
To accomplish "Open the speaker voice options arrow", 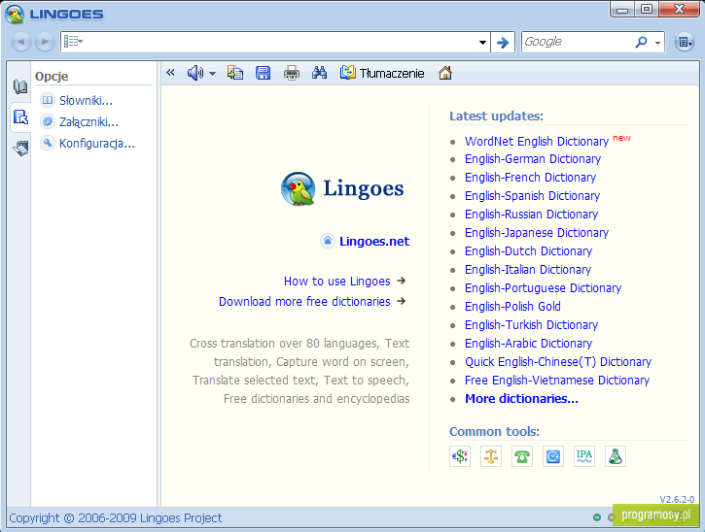I will 212,73.
